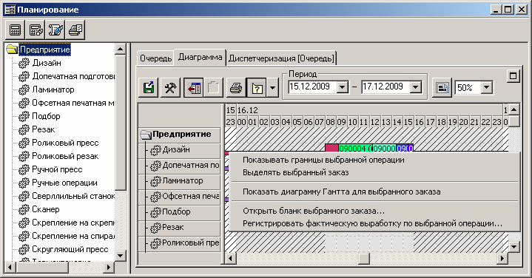Toggle the red arrow list panel button
Screen dimensions: 532x278
[x=193, y=88]
